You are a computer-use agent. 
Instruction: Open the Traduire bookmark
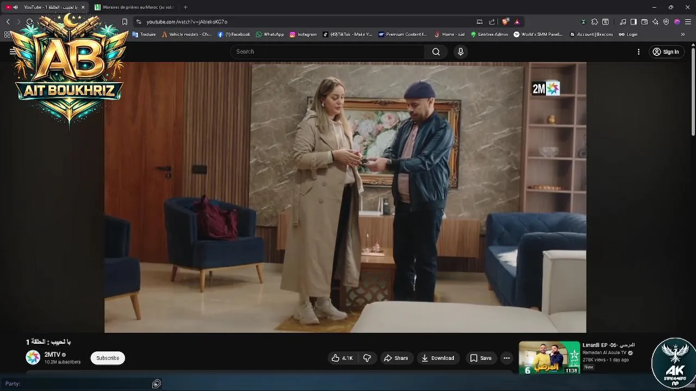tap(144, 34)
